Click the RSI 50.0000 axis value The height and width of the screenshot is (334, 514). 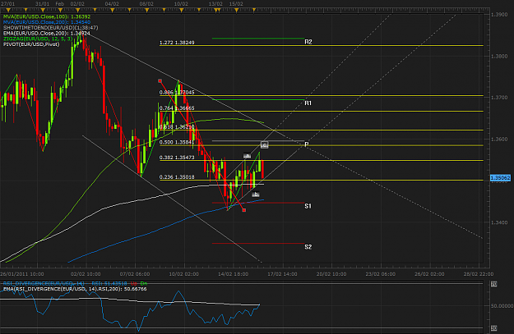[x=502, y=306]
